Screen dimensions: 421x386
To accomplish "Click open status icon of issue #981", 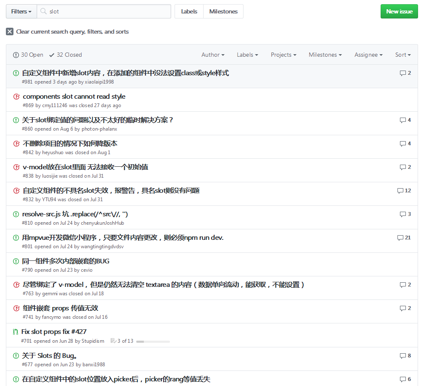I will 16,73.
